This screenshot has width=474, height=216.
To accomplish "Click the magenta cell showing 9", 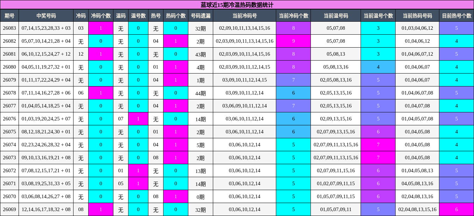I will (x=293, y=41).
